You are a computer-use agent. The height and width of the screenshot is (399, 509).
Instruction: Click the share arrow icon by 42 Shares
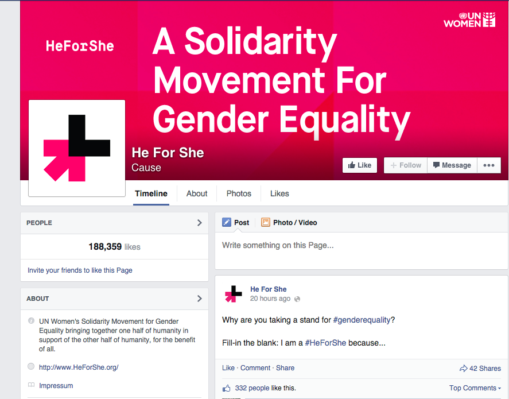click(x=463, y=369)
